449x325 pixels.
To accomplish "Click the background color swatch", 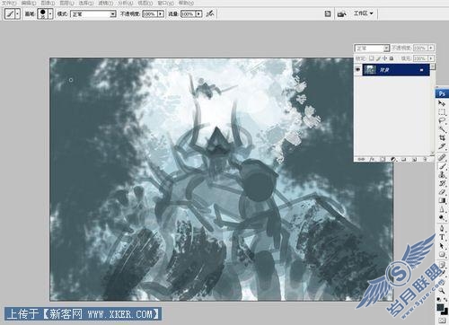I will click(445, 312).
